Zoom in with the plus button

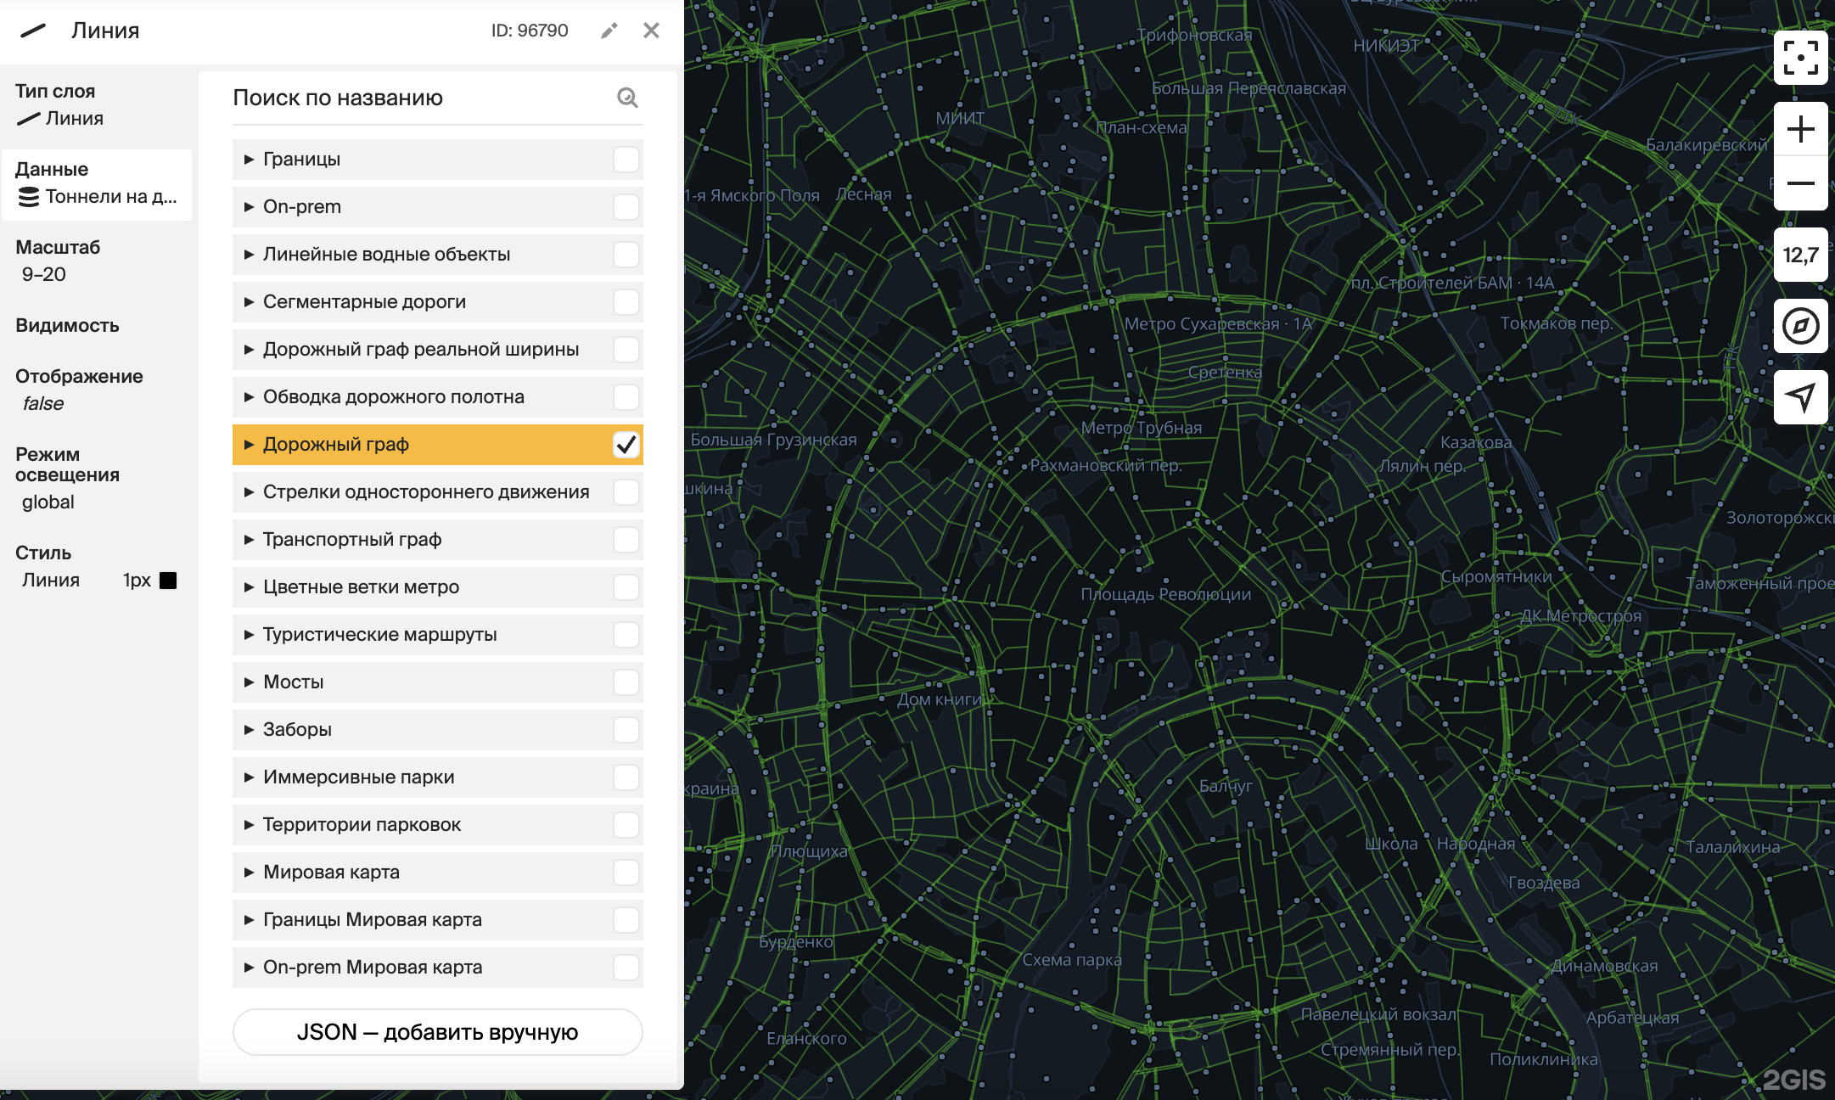point(1800,129)
